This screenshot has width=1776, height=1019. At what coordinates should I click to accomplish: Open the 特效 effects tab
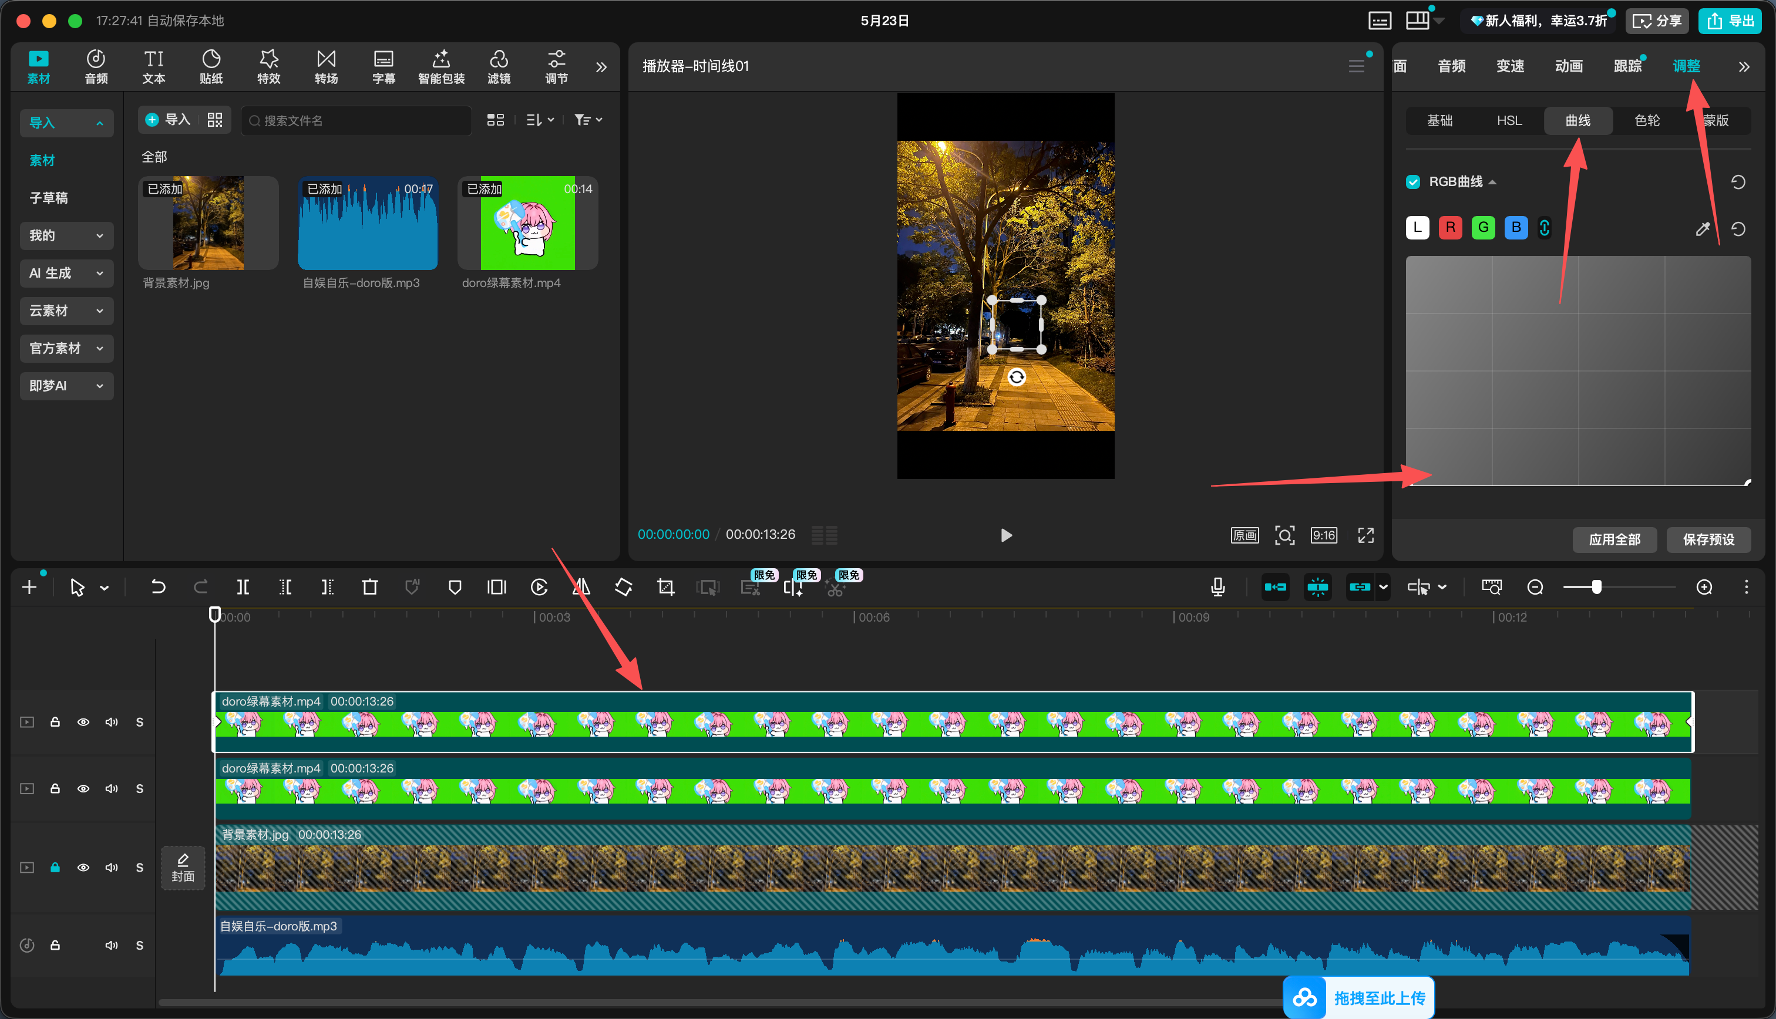[269, 66]
